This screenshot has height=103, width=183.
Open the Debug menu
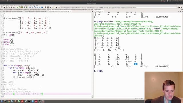[x=18, y=5]
